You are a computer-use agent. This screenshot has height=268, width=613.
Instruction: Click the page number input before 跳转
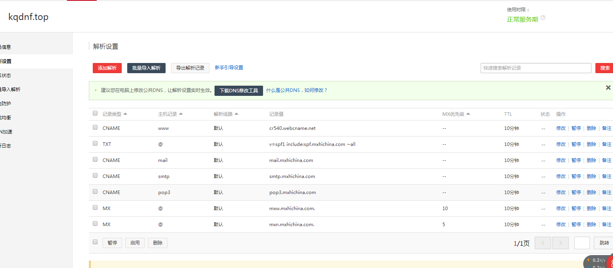tap(582, 243)
